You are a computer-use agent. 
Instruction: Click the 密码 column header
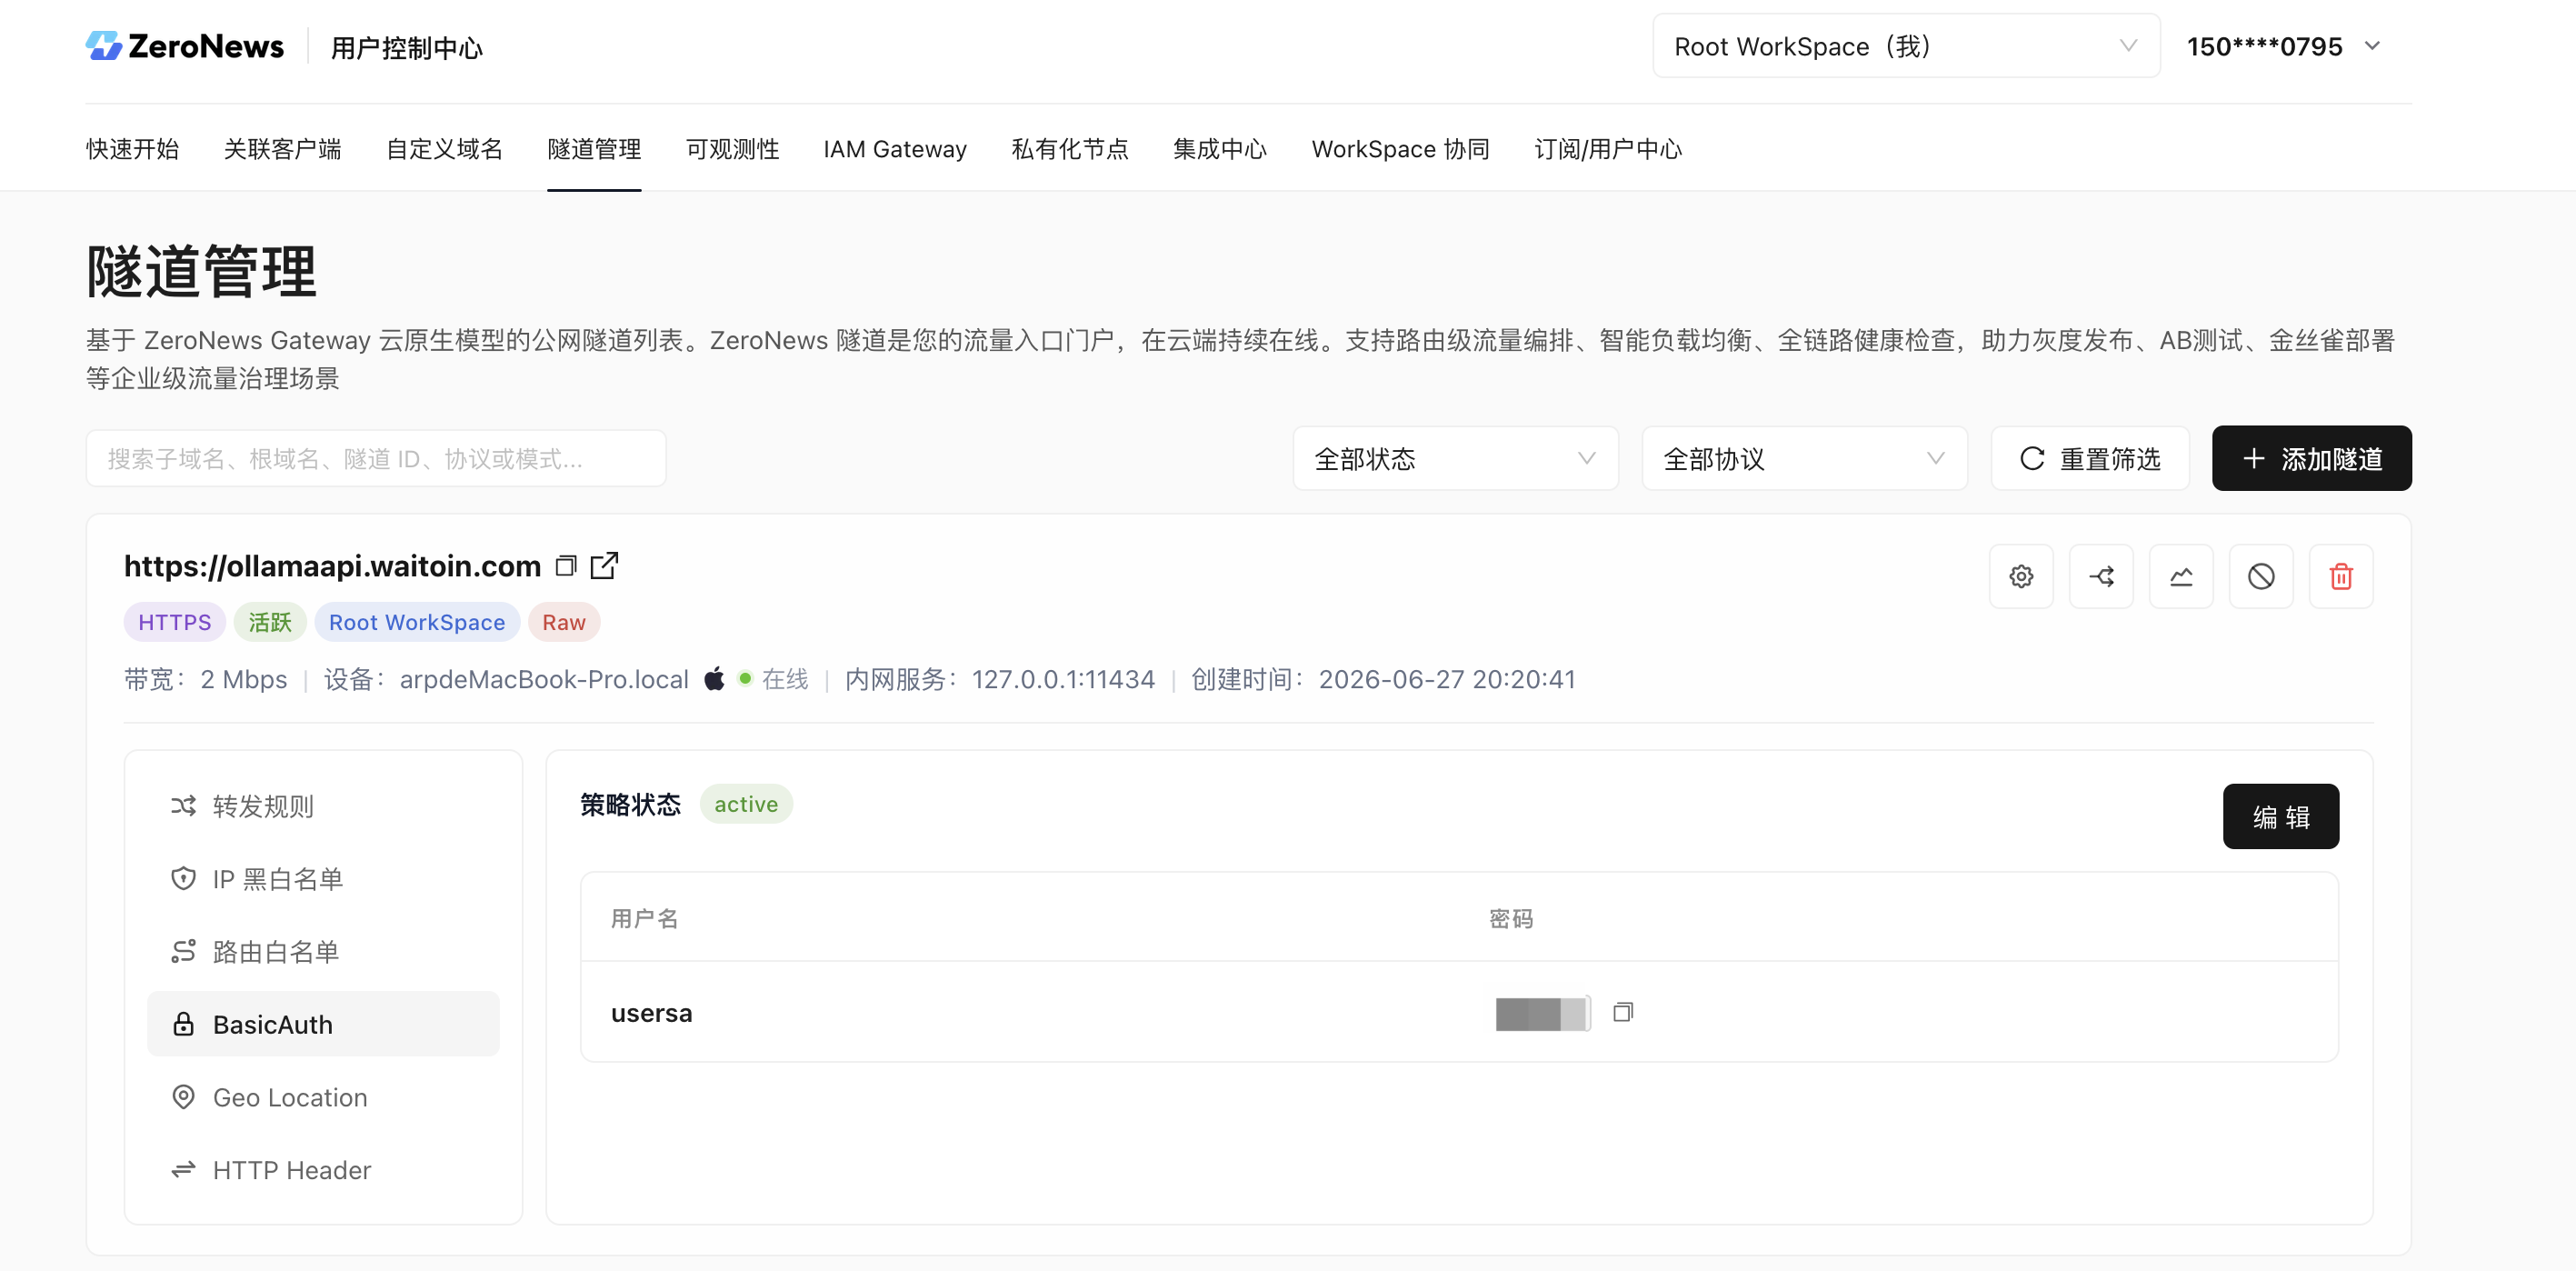pos(1511,918)
